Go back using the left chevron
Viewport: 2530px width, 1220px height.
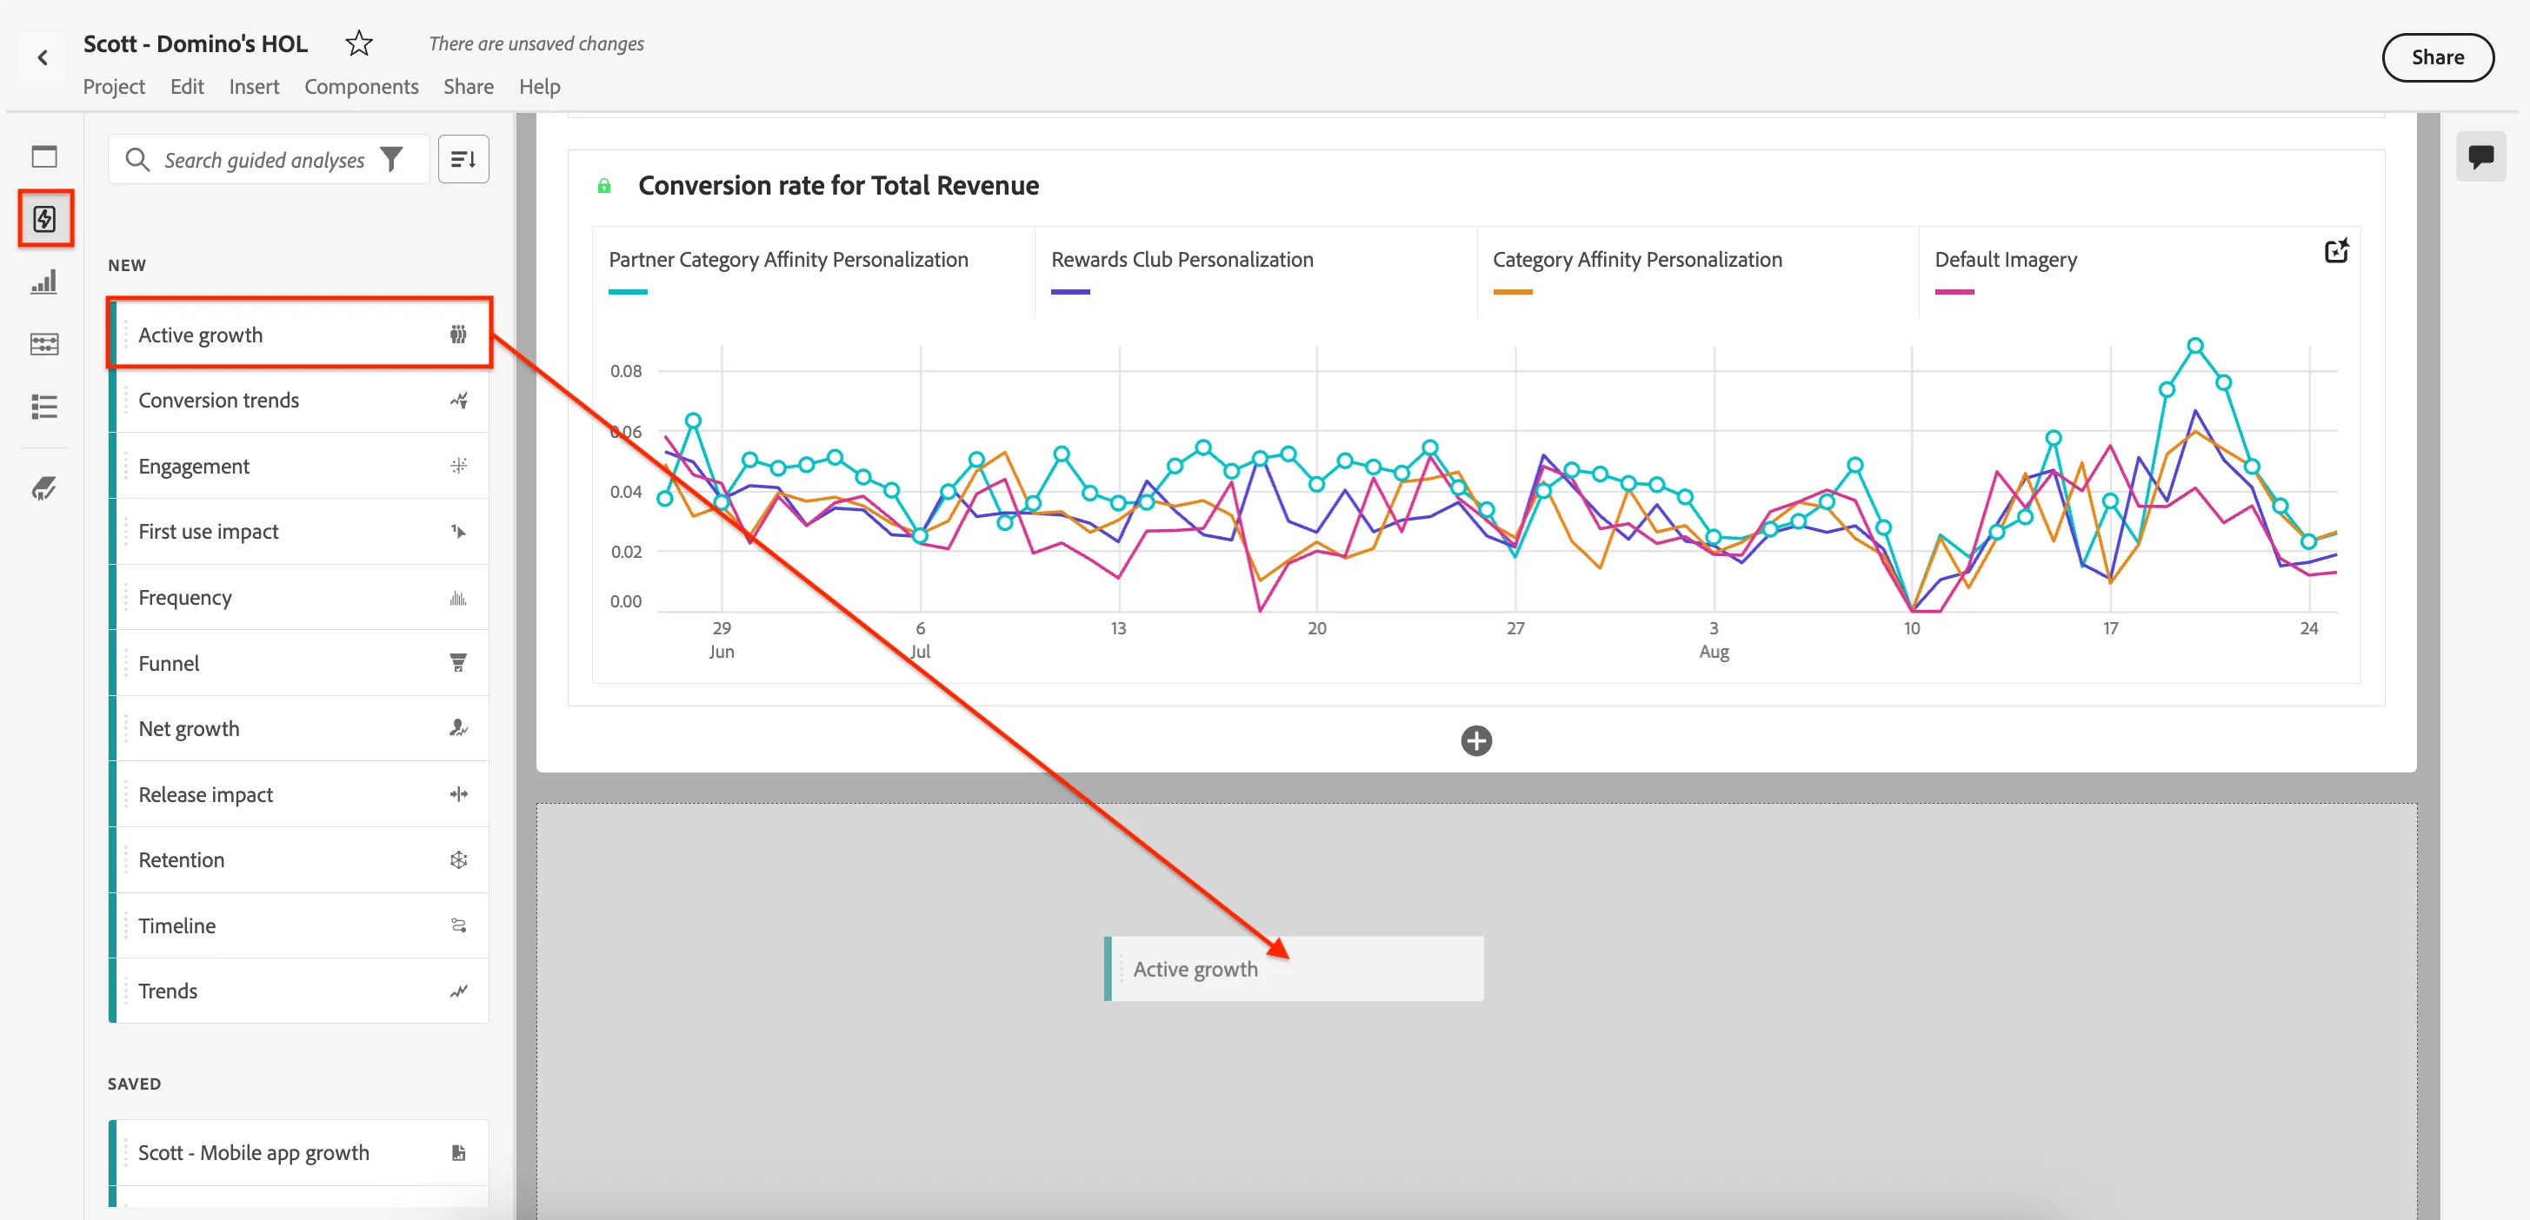(43, 58)
